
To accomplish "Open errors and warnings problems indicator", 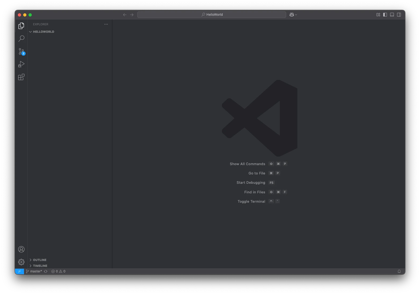I will click(x=58, y=271).
